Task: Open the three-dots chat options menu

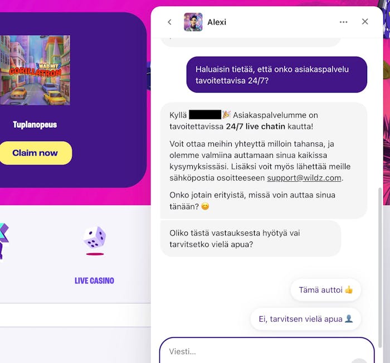Action: (344, 22)
